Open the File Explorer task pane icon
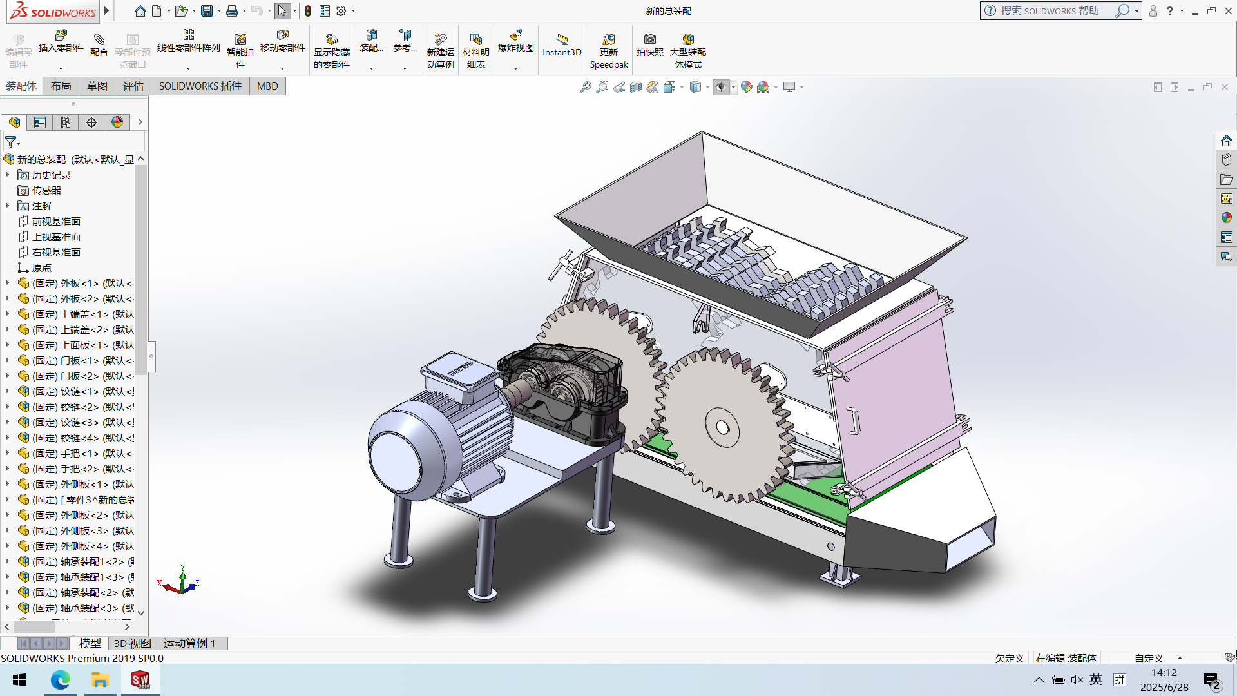1237x696 pixels. pyautogui.click(x=1227, y=179)
